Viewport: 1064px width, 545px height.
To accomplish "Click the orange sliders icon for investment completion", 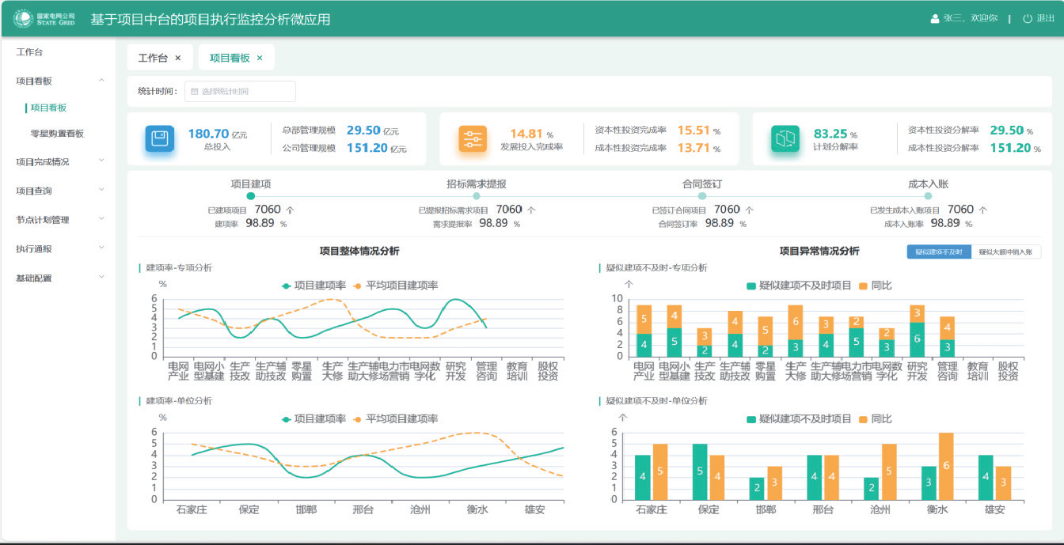I will pyautogui.click(x=473, y=138).
